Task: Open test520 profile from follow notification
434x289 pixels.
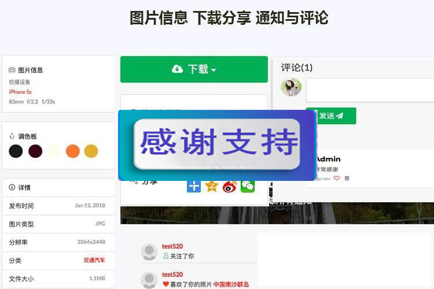Action: (172, 246)
